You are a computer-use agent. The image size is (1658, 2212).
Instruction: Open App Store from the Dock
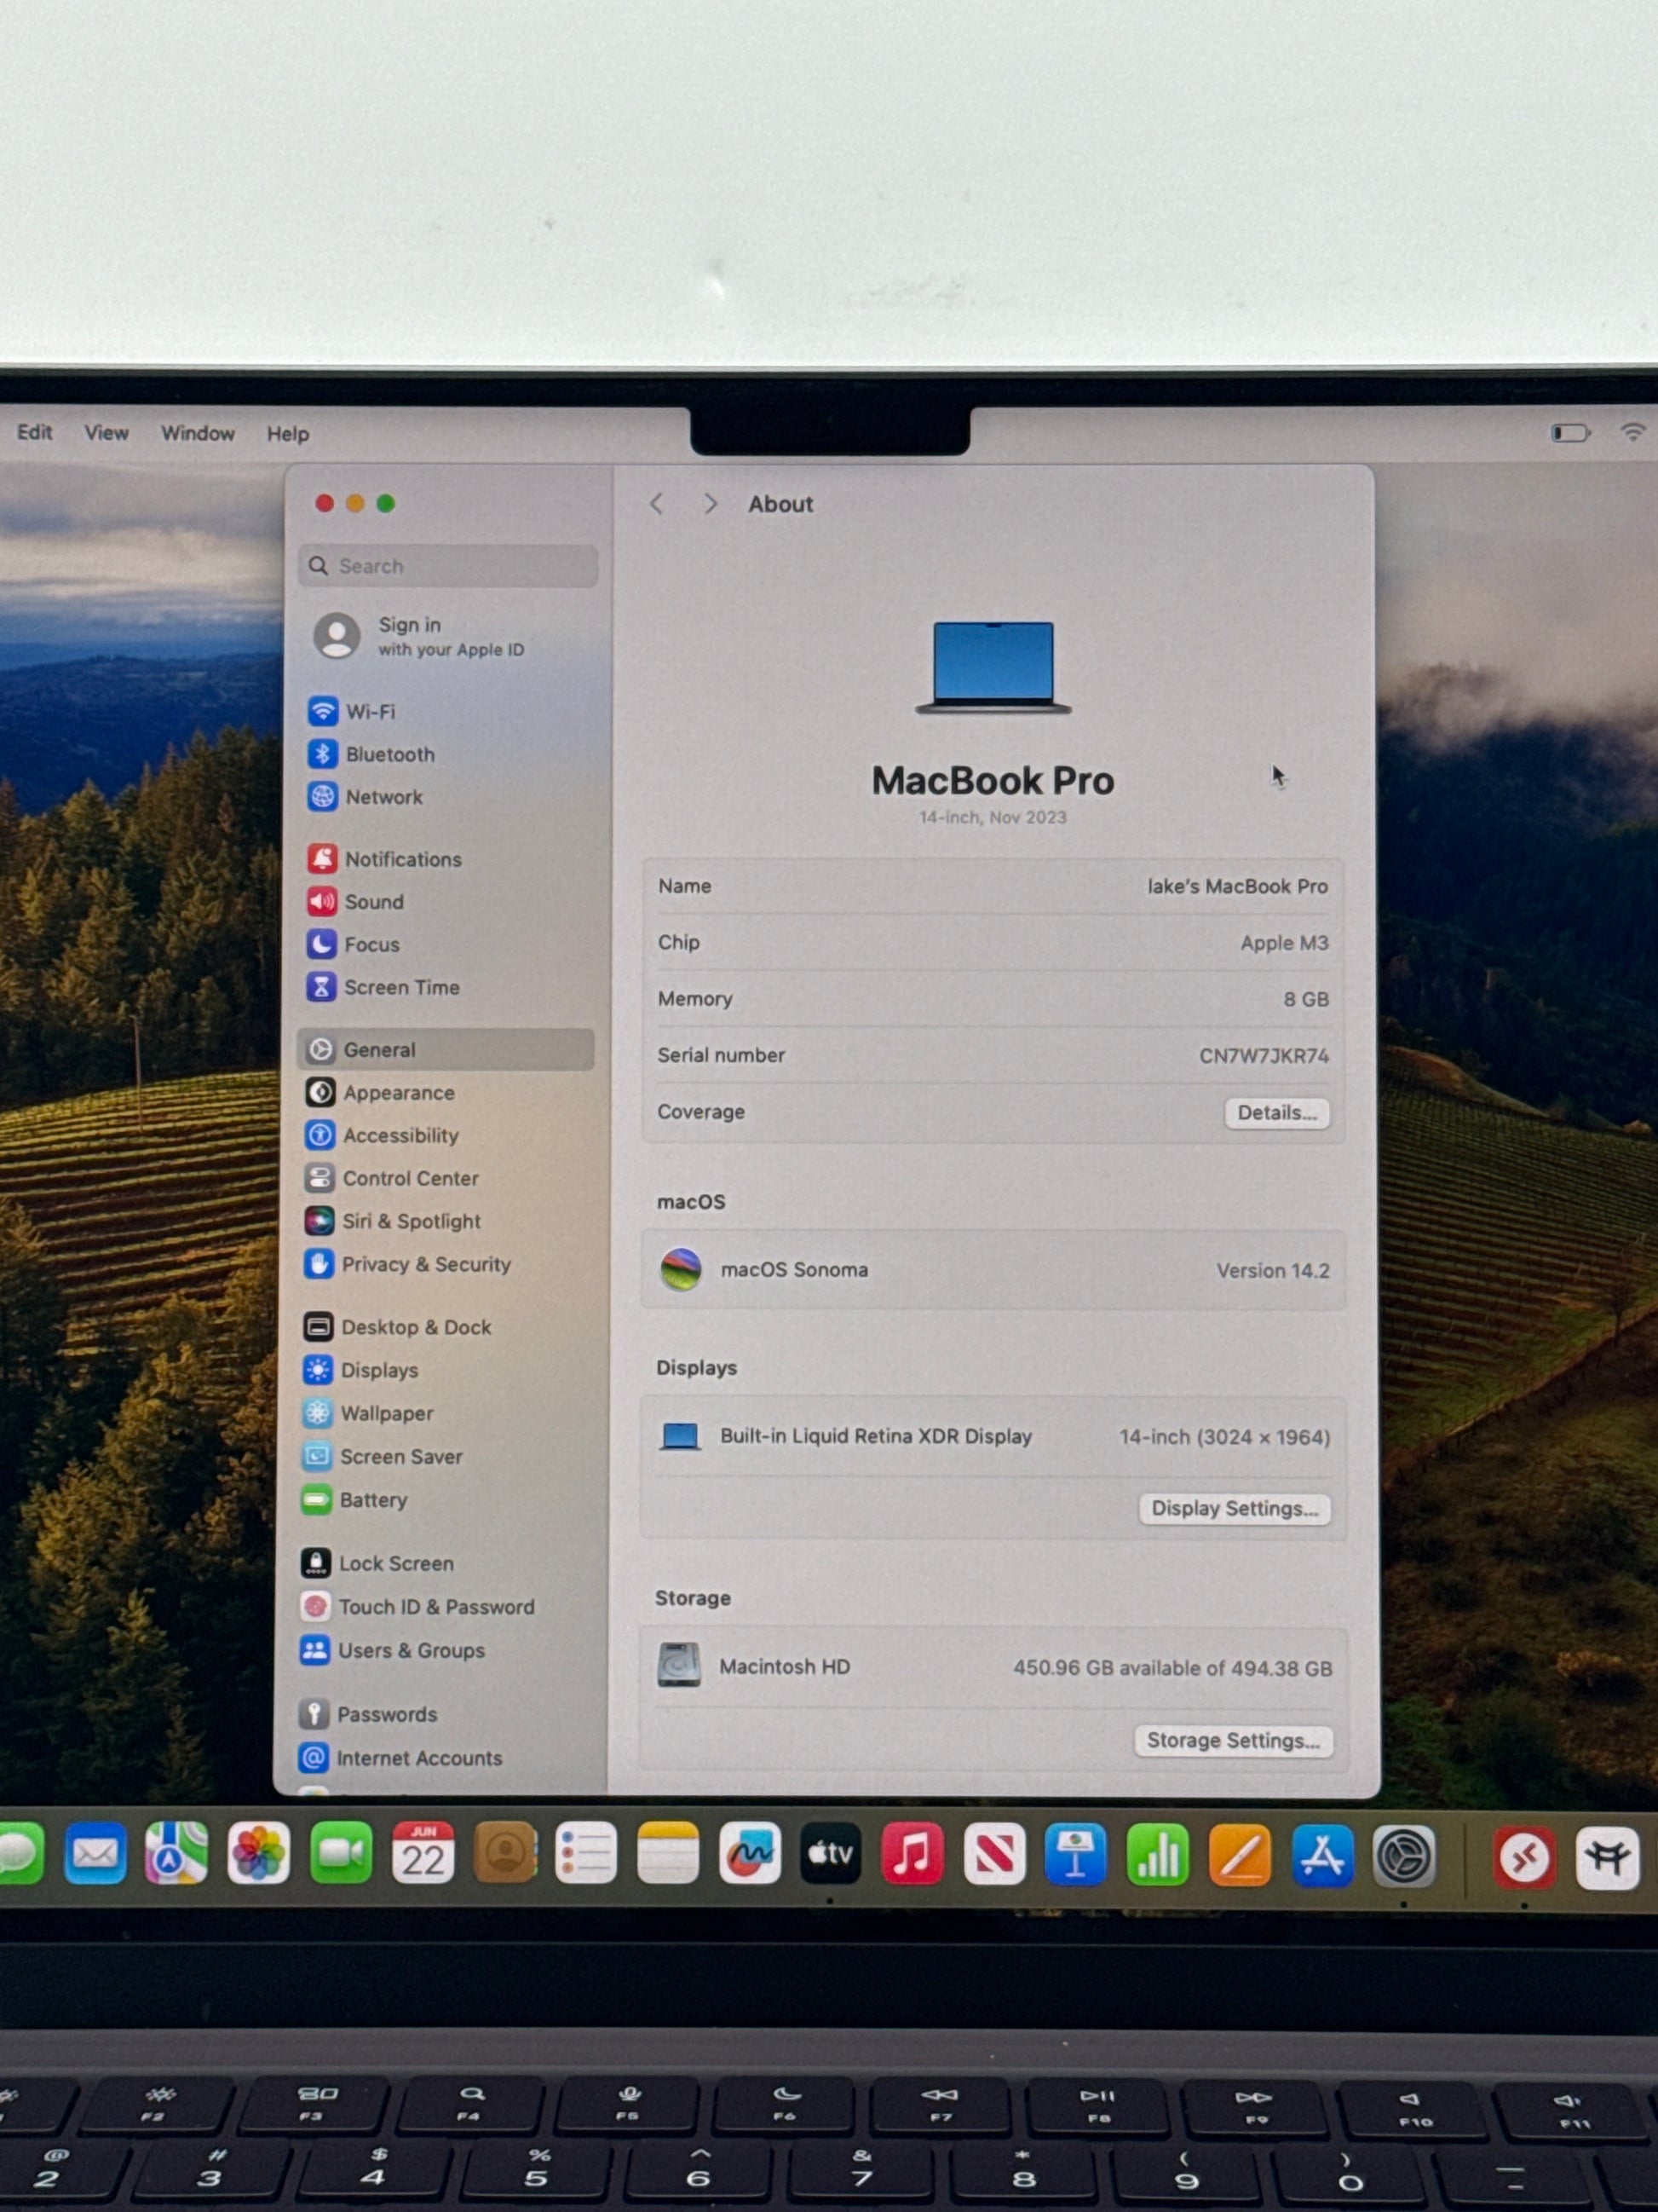tap(1321, 1855)
